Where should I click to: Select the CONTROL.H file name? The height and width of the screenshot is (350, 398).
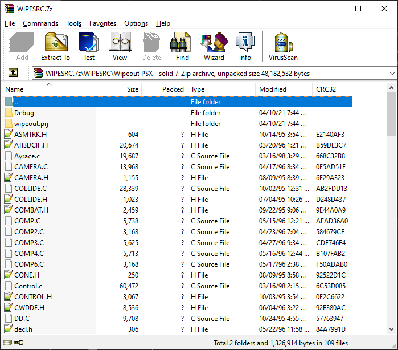pos(33,297)
